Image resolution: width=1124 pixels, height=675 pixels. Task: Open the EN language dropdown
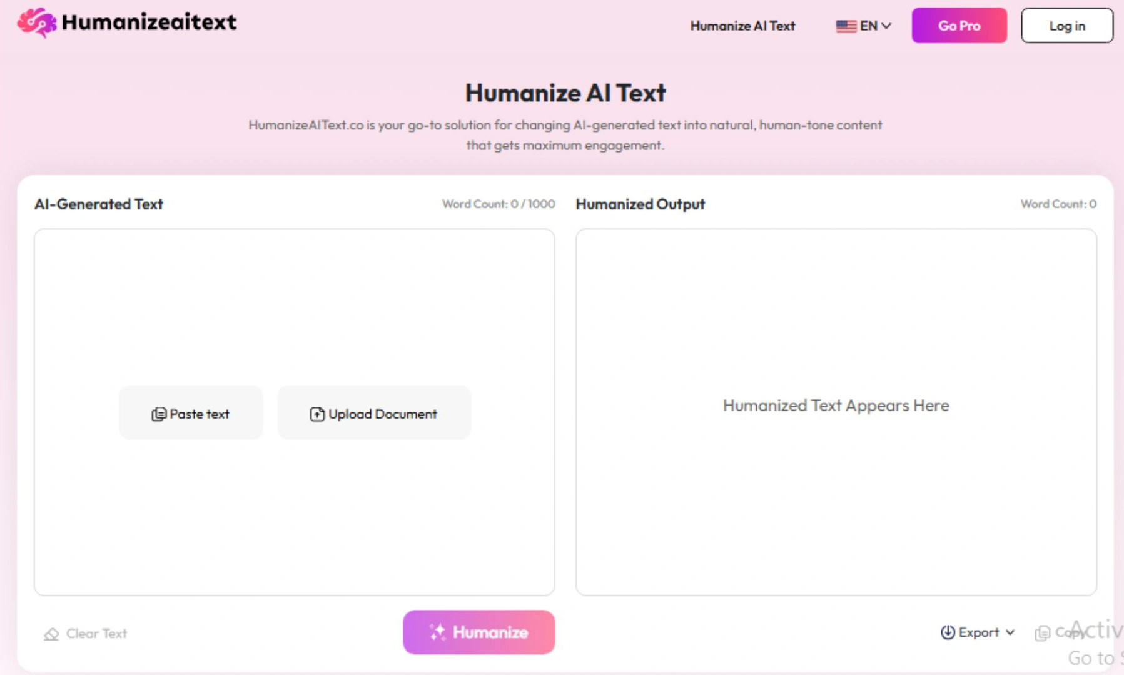click(868, 26)
